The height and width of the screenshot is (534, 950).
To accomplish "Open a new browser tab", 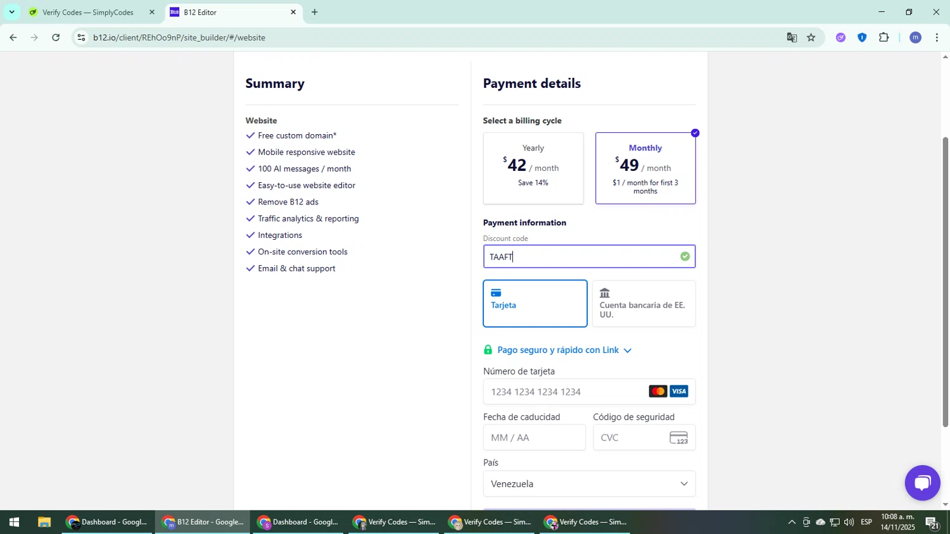I will [314, 12].
